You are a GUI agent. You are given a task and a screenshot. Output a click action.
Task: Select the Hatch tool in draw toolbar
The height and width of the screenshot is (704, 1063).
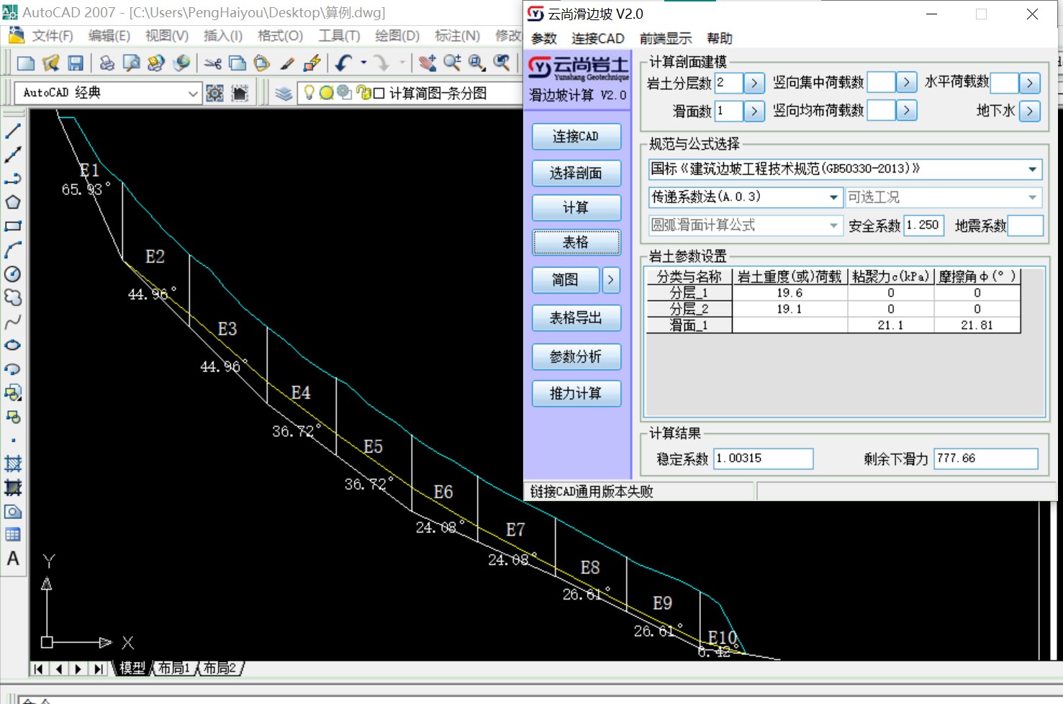coord(13,464)
